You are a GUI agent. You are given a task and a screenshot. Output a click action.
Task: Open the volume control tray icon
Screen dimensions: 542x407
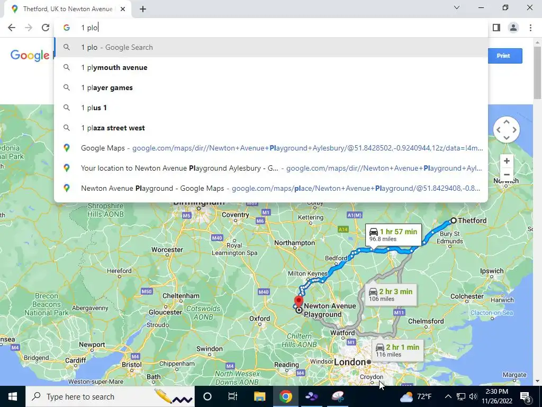(473, 396)
